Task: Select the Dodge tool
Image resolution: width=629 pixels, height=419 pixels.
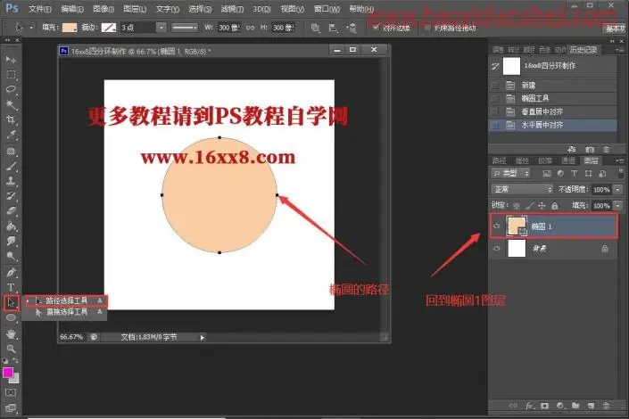Action: point(11,256)
